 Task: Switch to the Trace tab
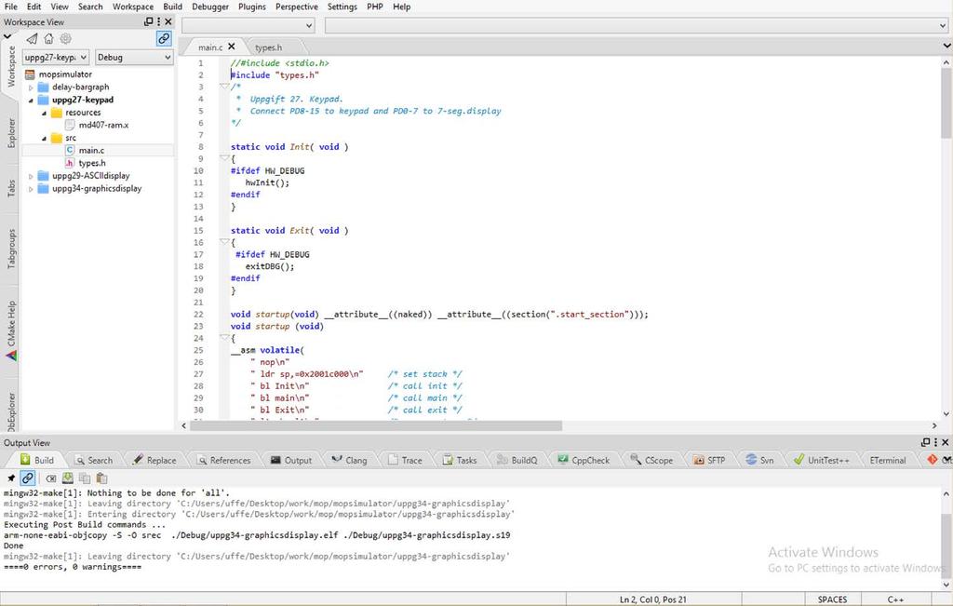[x=405, y=460]
